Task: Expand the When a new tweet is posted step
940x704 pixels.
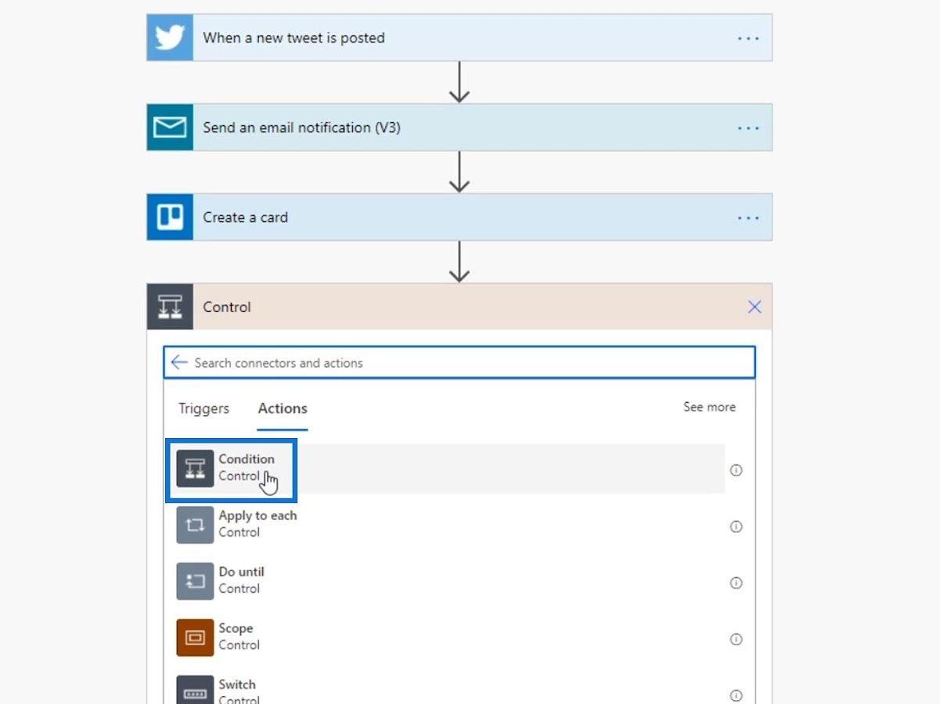Action: tap(459, 38)
